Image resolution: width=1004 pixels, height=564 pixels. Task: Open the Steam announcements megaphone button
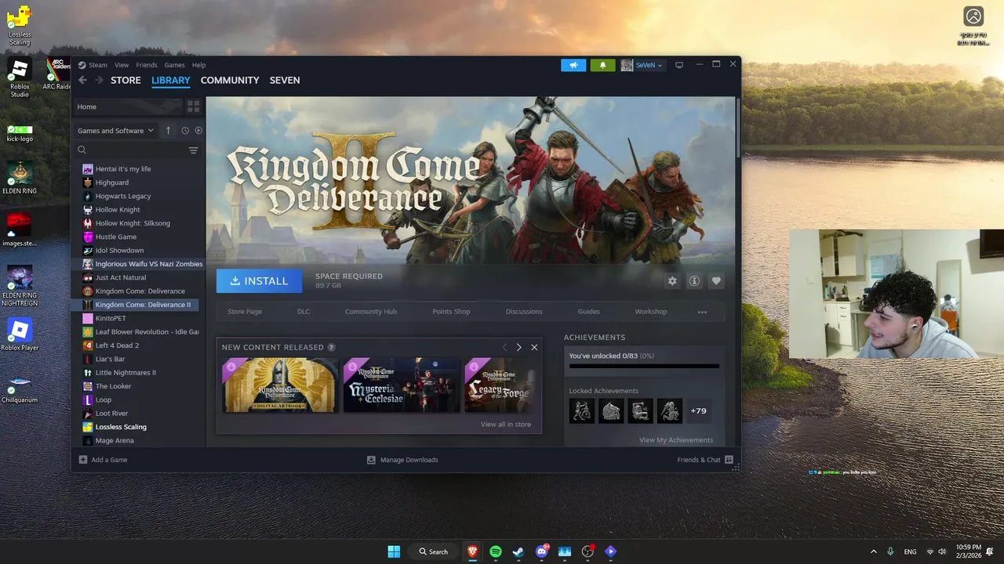pyautogui.click(x=573, y=65)
